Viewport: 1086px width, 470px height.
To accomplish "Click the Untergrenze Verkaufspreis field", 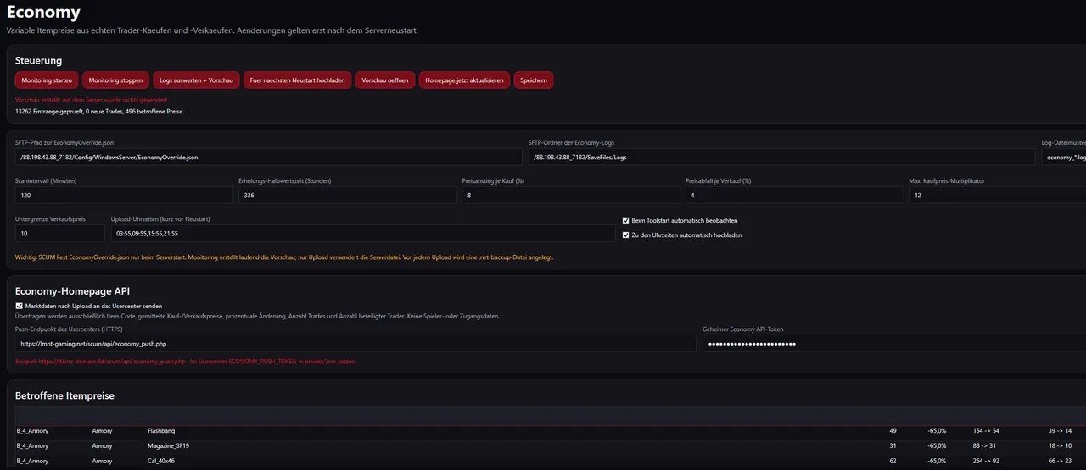I will tap(60, 233).
